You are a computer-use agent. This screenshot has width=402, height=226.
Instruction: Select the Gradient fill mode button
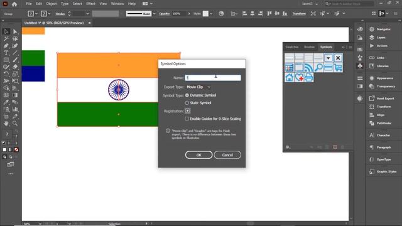11,149
